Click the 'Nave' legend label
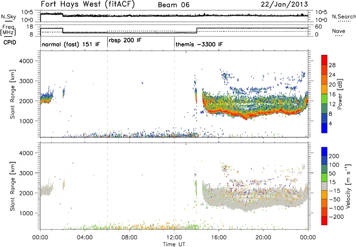 [x=339, y=31]
